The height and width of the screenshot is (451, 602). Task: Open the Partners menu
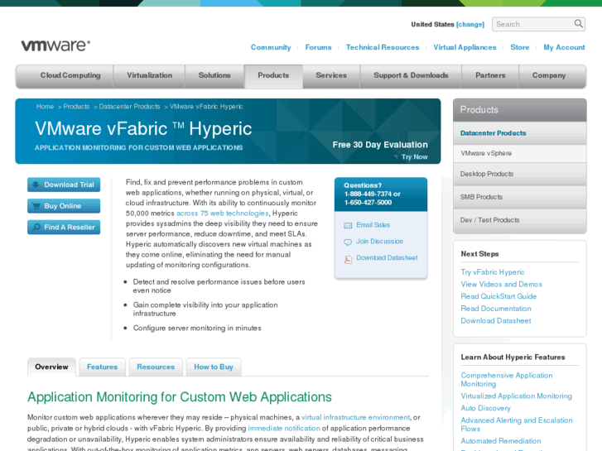coord(490,75)
